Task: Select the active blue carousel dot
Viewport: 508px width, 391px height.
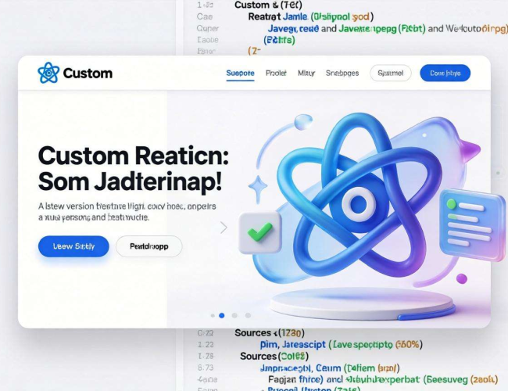Action: click(222, 315)
